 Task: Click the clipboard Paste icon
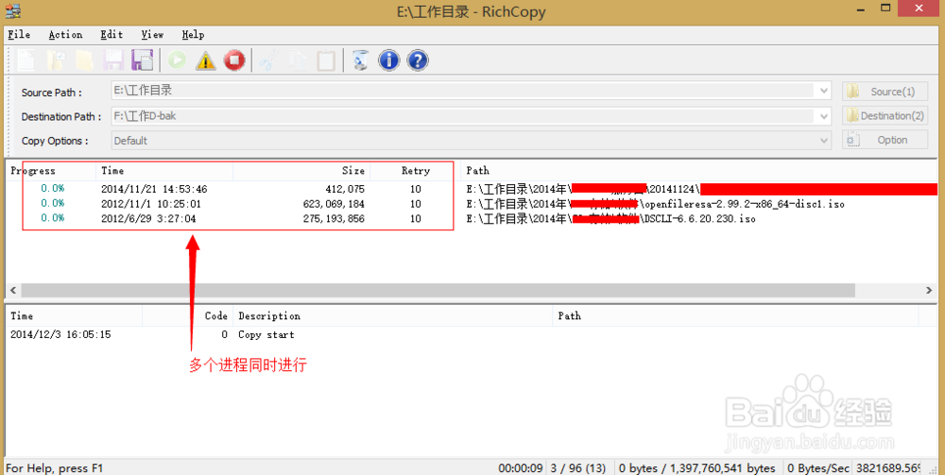tap(326, 60)
